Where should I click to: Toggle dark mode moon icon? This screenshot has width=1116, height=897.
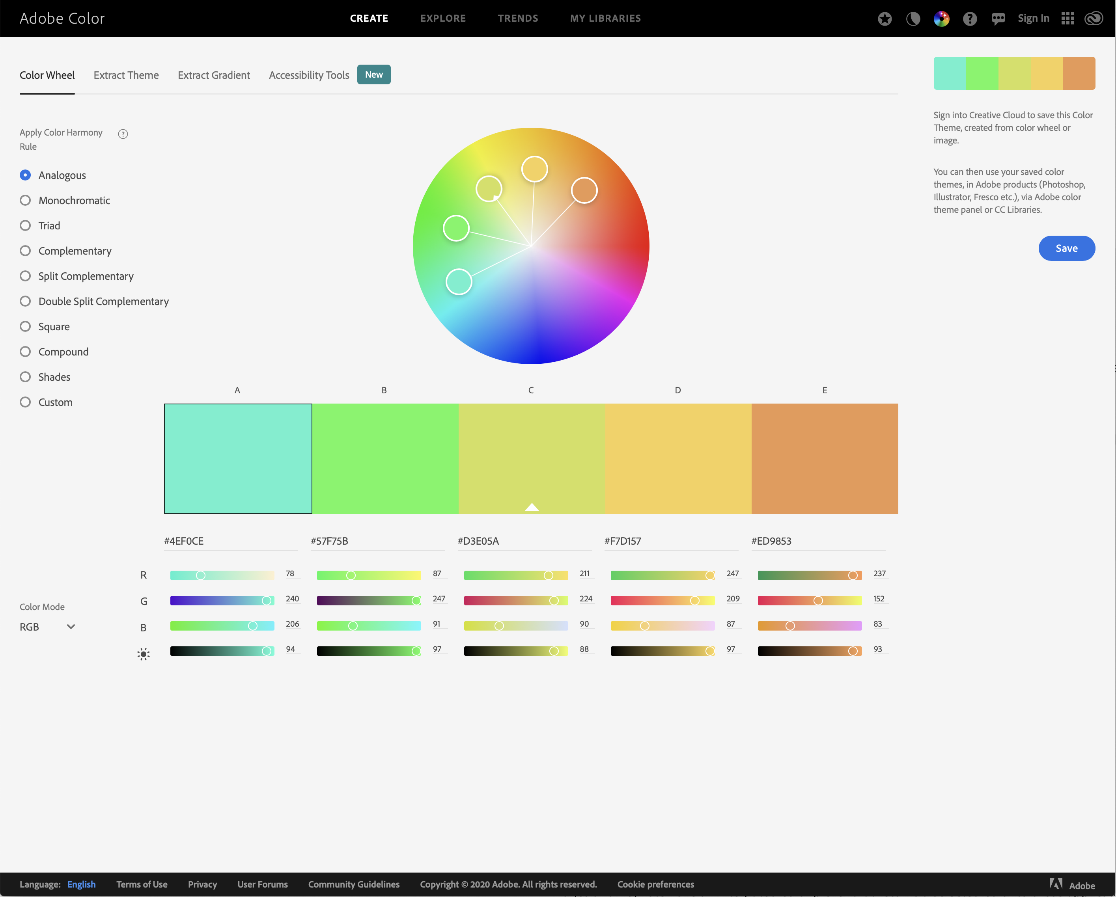coord(913,19)
